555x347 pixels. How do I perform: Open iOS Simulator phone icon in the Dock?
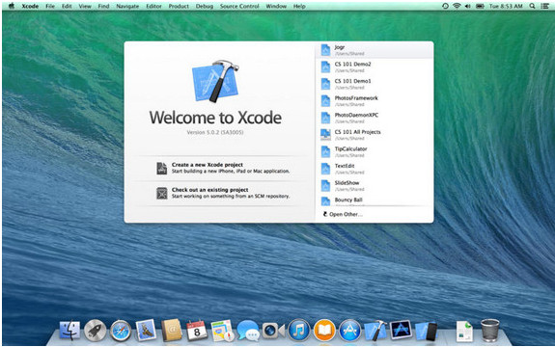pos(427,332)
